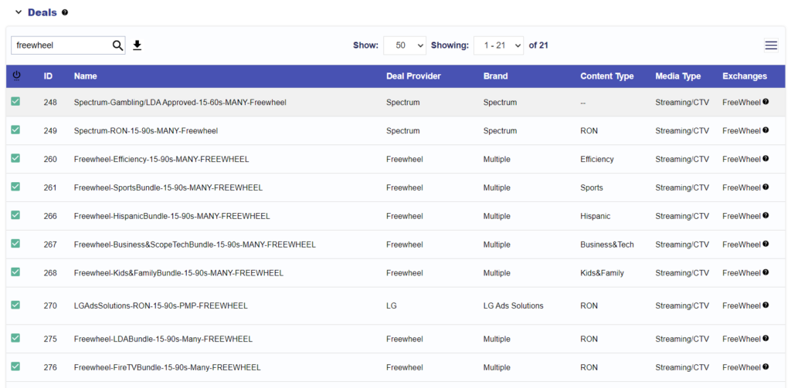
Task: Click FreeWheel info icon in row 248
Action: coord(766,101)
